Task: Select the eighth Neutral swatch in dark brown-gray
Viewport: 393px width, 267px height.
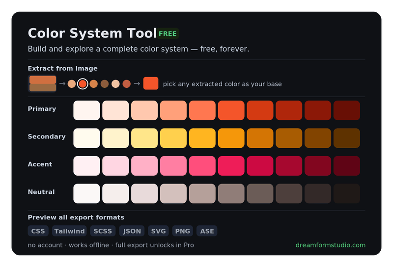Action: click(289, 193)
